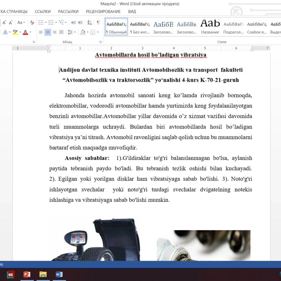Open PowerPoint from the taskbar
Screen dimensions: 281x281
point(27,274)
